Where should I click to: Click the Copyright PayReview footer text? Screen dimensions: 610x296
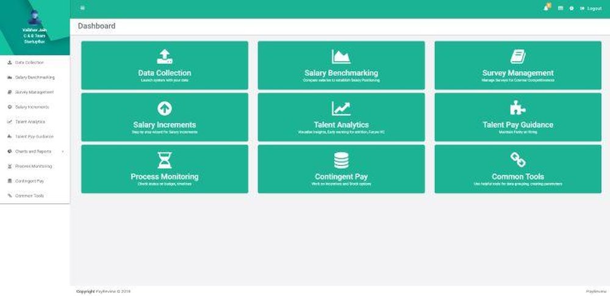(104, 291)
